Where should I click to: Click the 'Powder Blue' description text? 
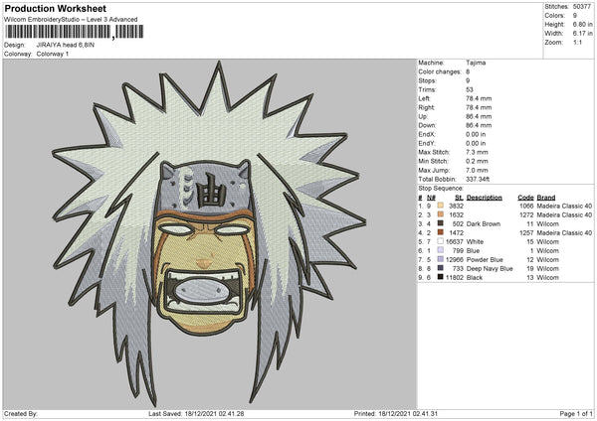tap(485, 259)
